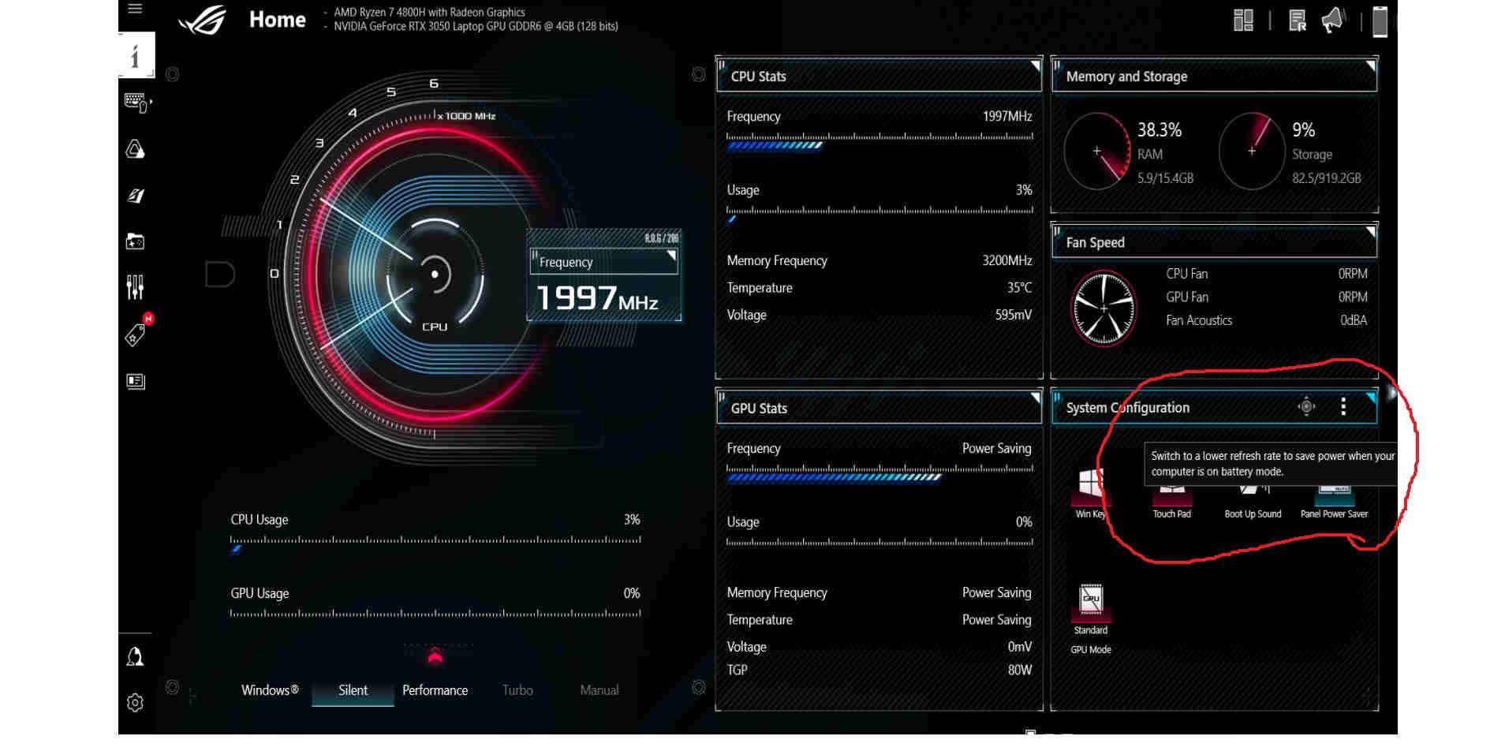Viewport: 1505px width, 751px height.
Task: Open the Featured deals tag icon
Action: (136, 335)
